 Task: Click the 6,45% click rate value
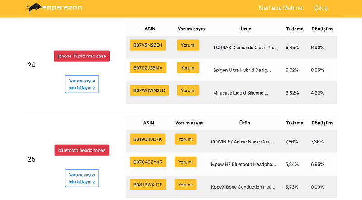point(292,48)
